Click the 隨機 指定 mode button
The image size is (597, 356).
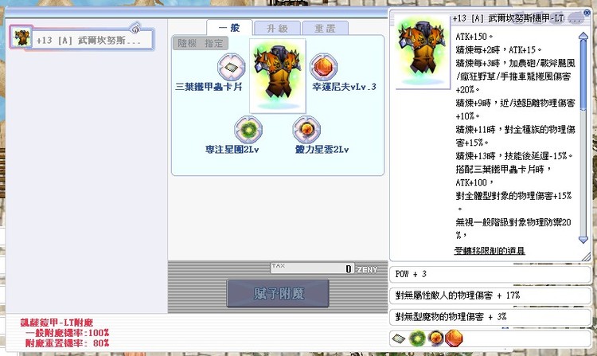(x=201, y=44)
